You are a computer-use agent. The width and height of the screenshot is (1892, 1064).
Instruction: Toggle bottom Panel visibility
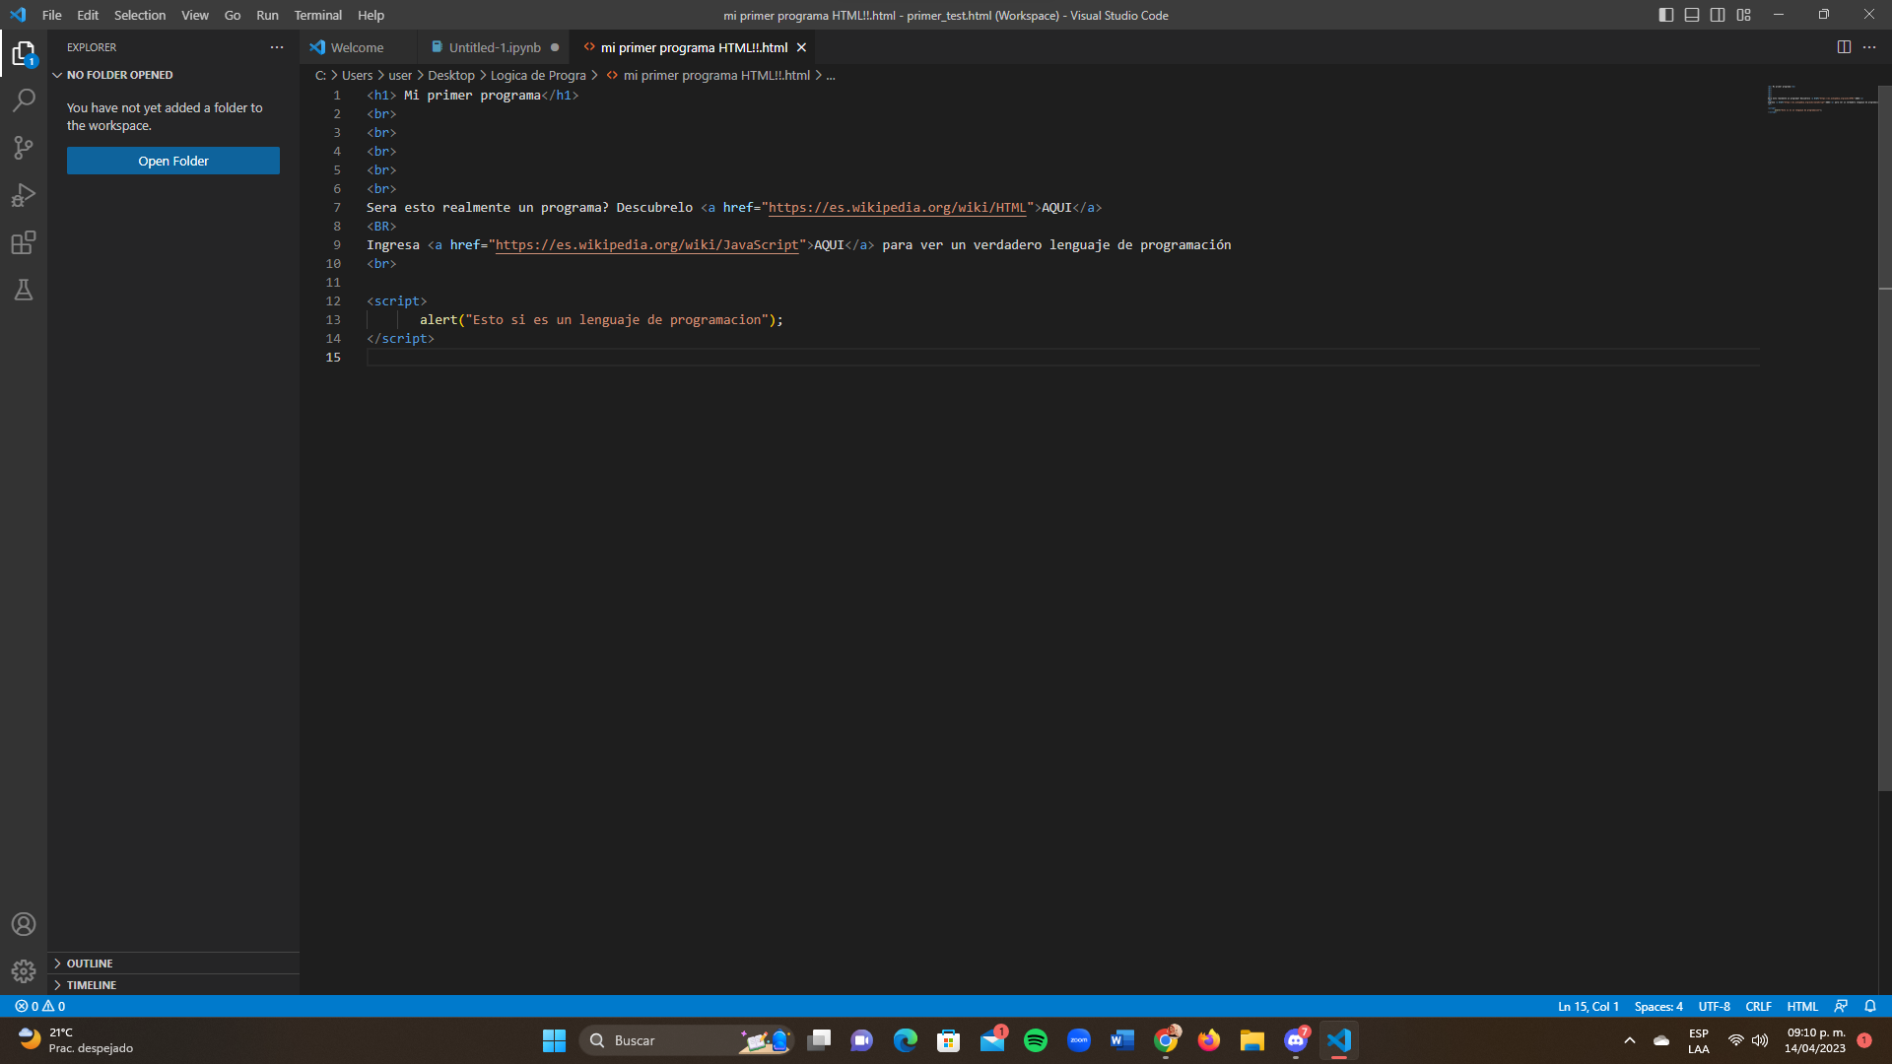pos(1692,15)
